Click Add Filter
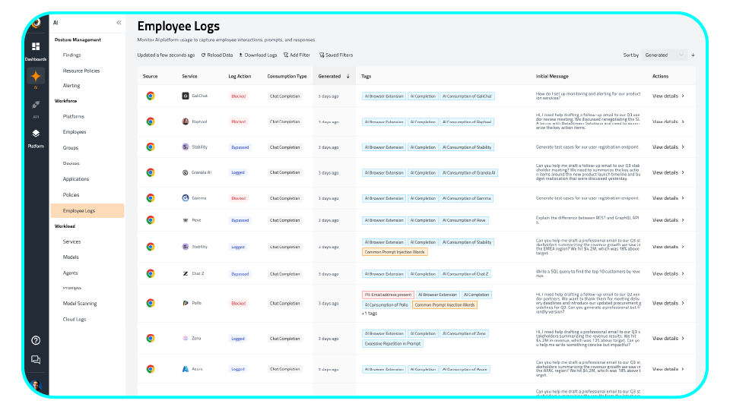730x410 pixels. pos(297,55)
